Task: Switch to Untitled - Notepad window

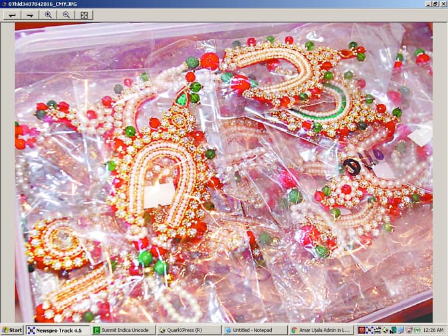Action: coord(254,330)
